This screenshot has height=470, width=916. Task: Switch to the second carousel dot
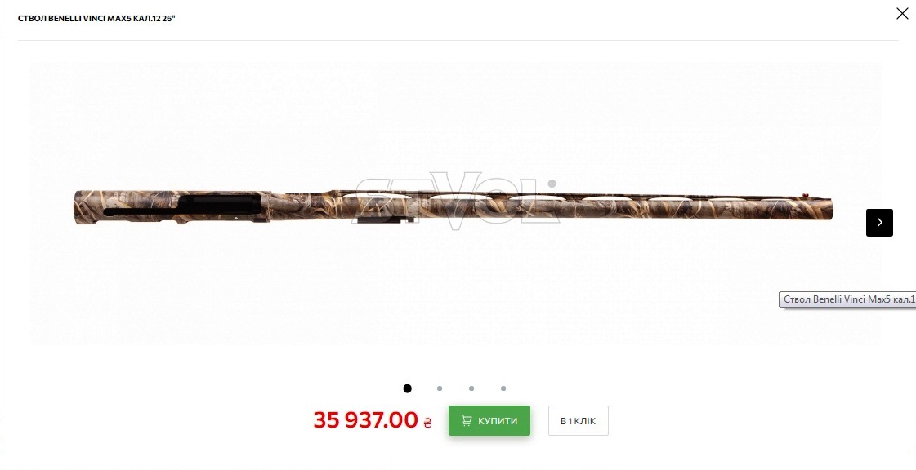440,388
